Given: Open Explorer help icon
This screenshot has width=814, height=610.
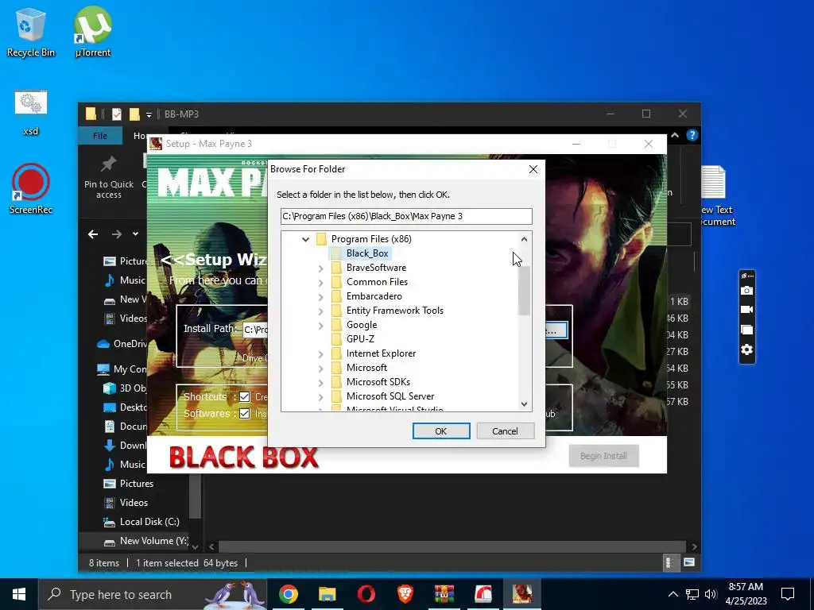Looking at the screenshot, I should pyautogui.click(x=692, y=135).
